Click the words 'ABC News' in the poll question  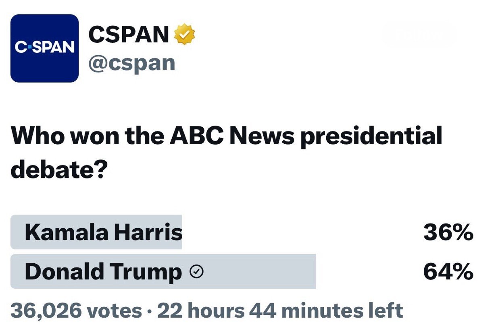[x=232, y=136]
